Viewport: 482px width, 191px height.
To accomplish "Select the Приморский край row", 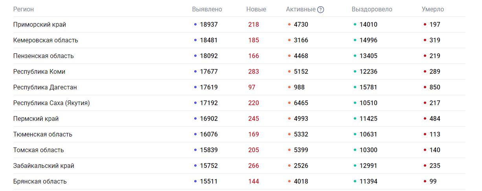I will click(x=40, y=25).
